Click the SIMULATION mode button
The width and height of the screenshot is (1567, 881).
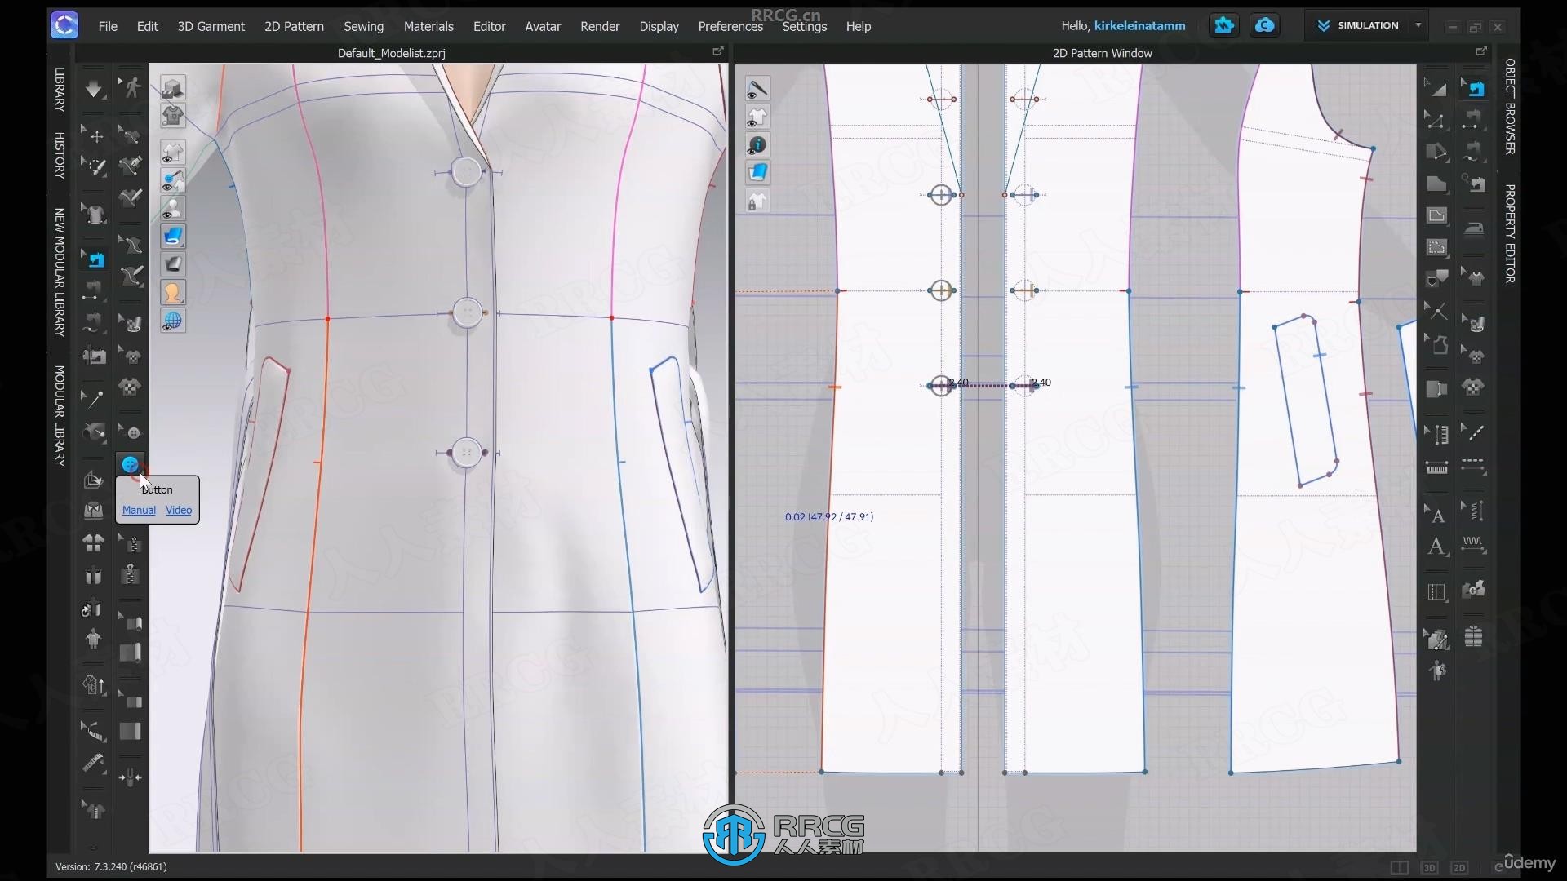tap(1358, 25)
